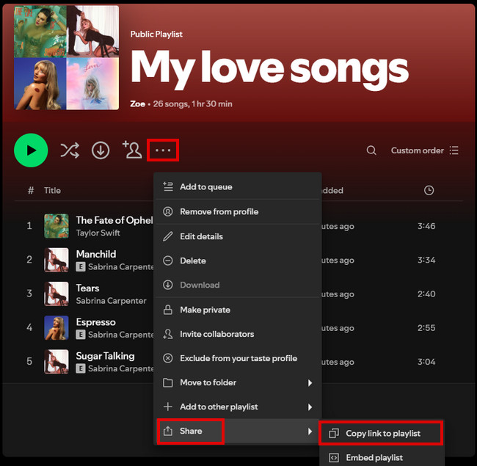Click the Sugar Talking track title

(x=105, y=356)
